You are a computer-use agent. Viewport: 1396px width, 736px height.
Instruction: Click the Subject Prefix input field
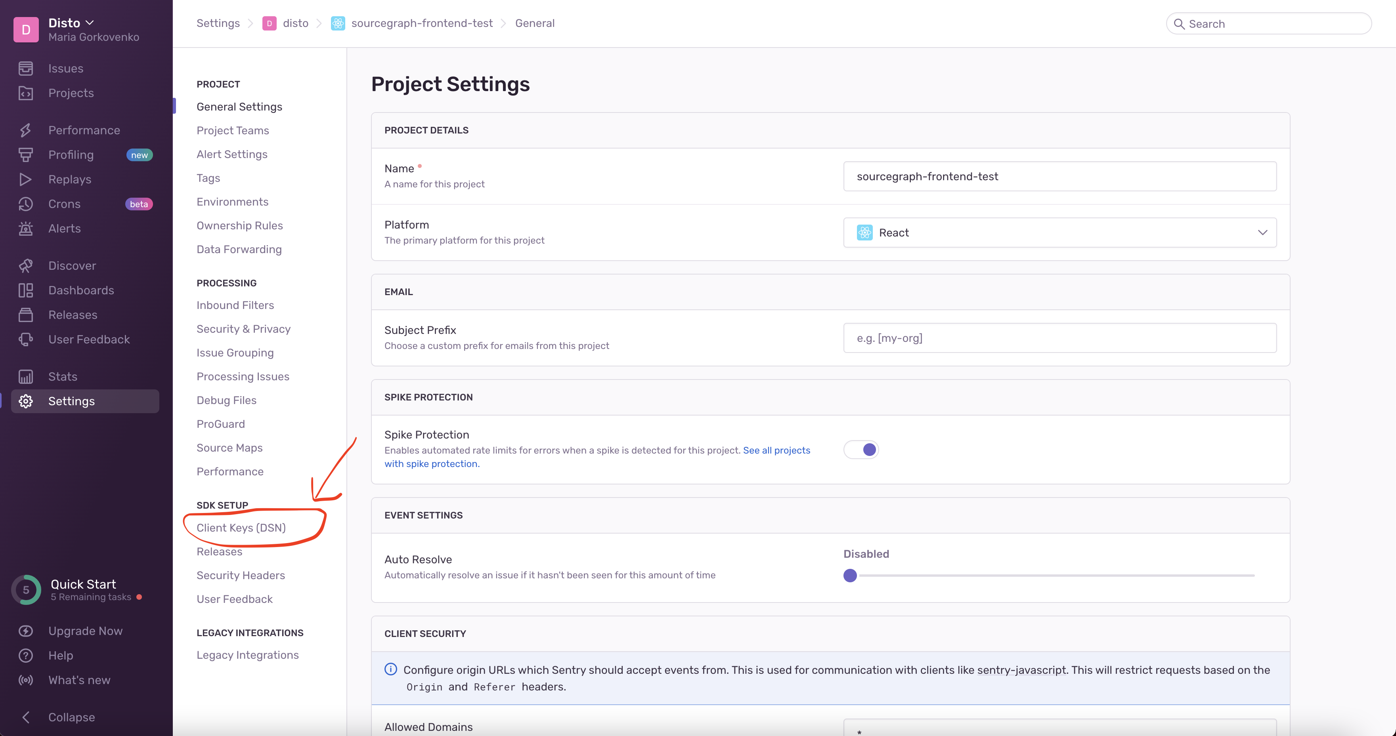pyautogui.click(x=1059, y=338)
